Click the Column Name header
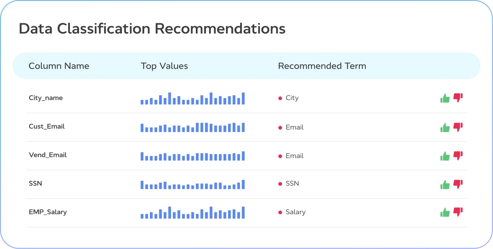Viewport: 493px width, 249px height. pos(59,66)
